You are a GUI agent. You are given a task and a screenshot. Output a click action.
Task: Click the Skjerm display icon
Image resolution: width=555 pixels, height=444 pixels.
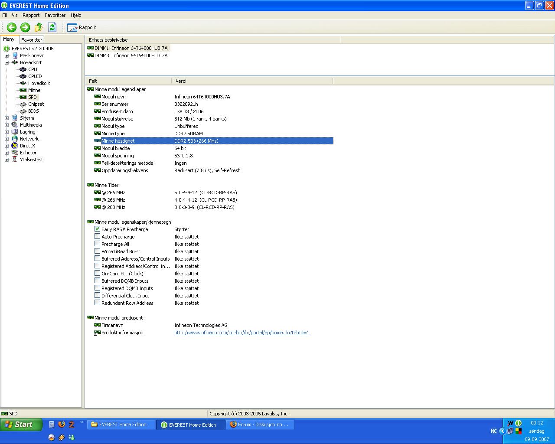[15, 118]
